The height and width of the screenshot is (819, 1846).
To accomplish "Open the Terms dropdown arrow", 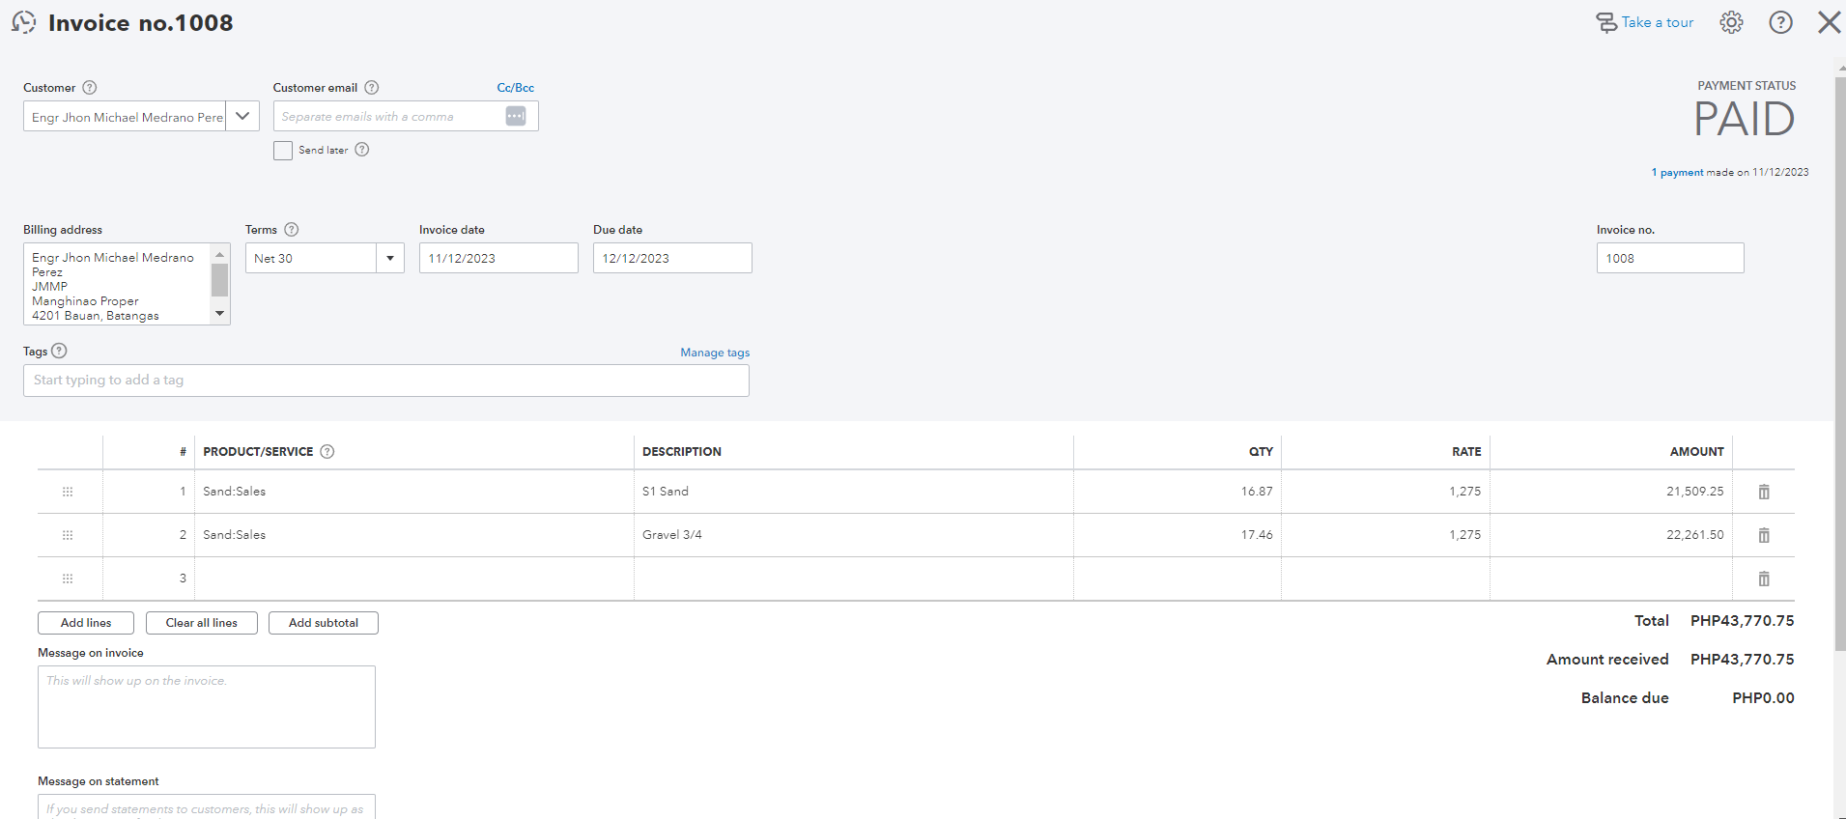I will click(390, 258).
